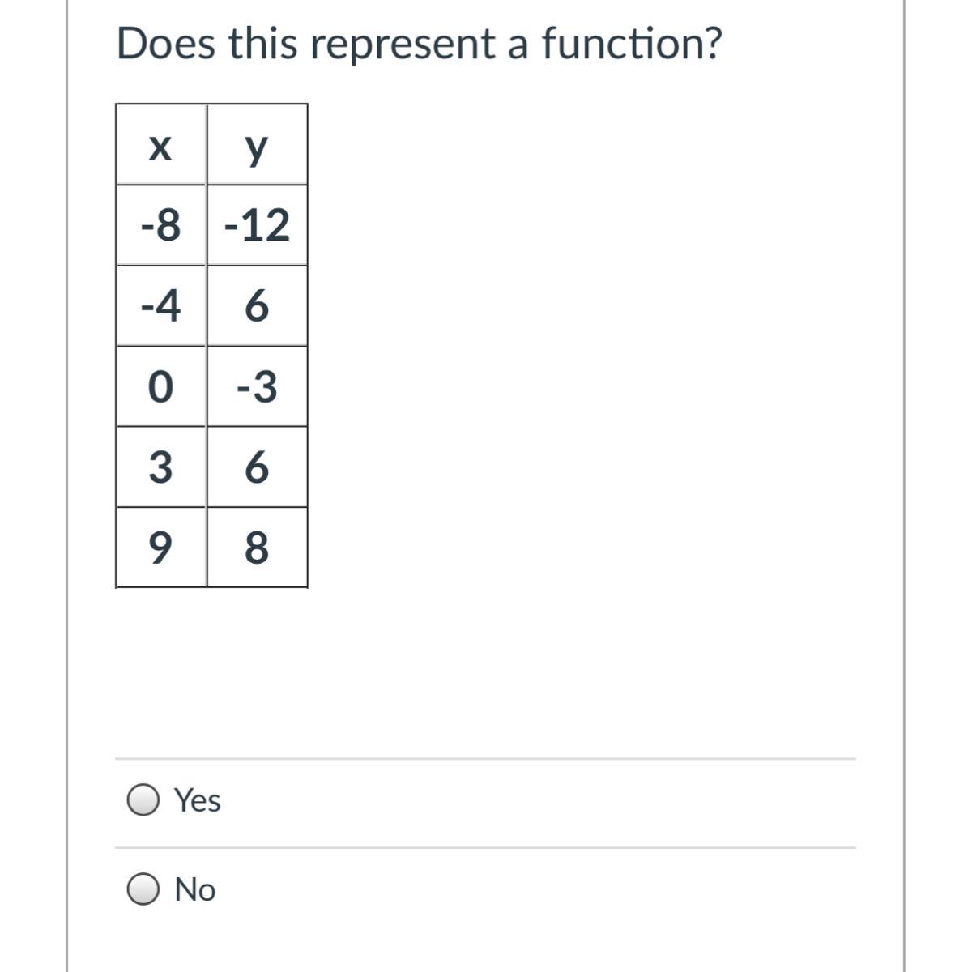Image resolution: width=972 pixels, height=972 pixels.
Task: Click the Yes answer label text
Action: tap(198, 800)
